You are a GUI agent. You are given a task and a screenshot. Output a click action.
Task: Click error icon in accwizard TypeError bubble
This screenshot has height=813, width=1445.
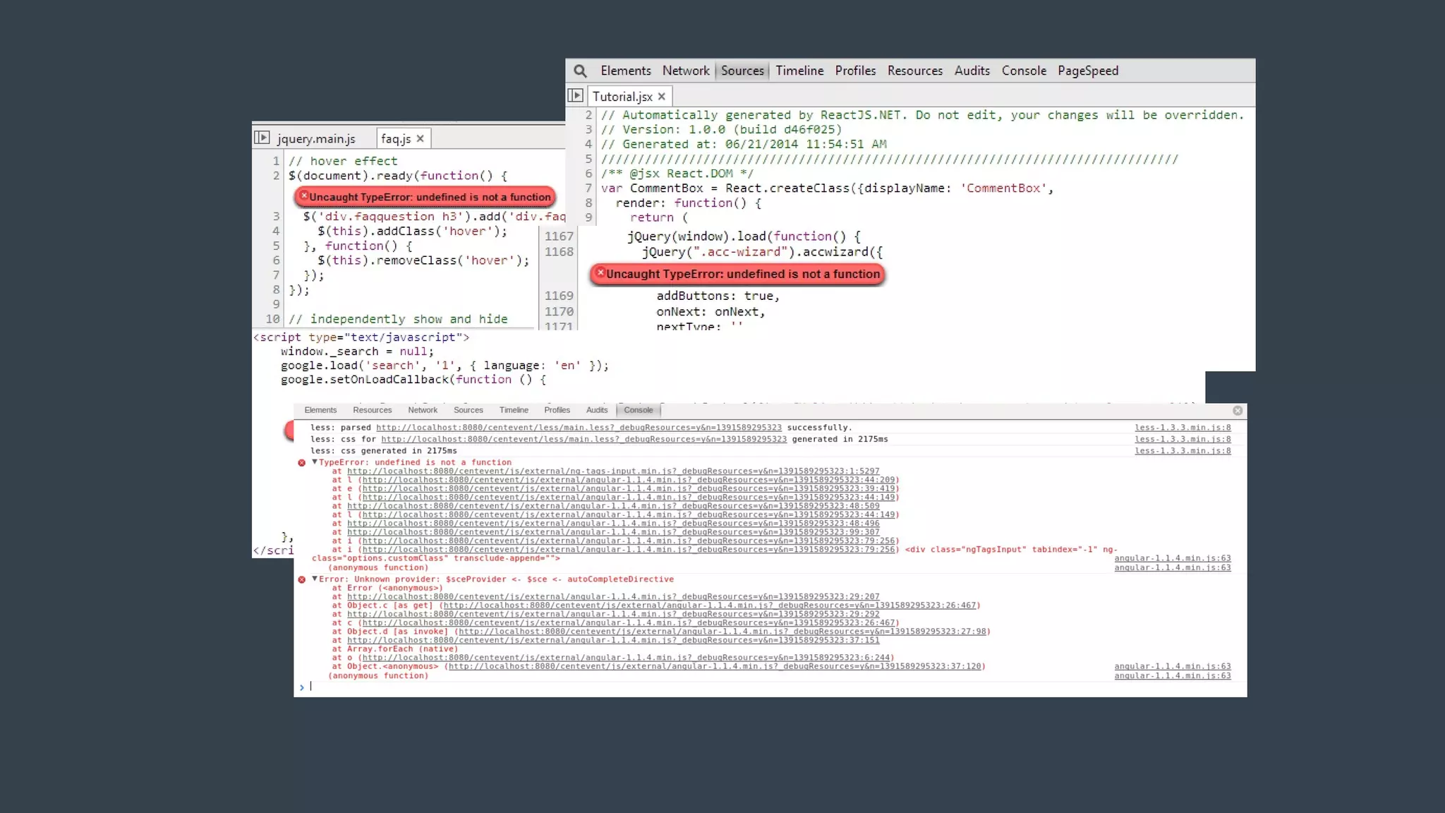[600, 272]
